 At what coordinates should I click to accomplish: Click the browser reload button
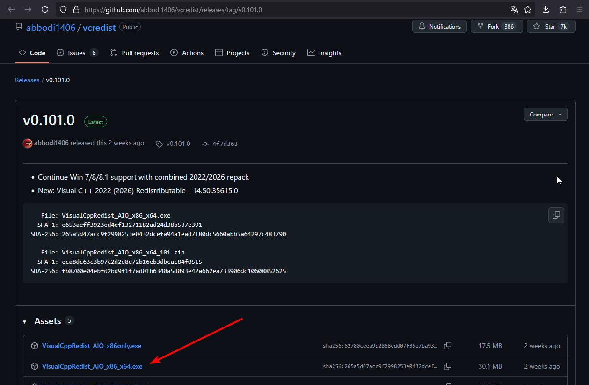pyautogui.click(x=45, y=9)
